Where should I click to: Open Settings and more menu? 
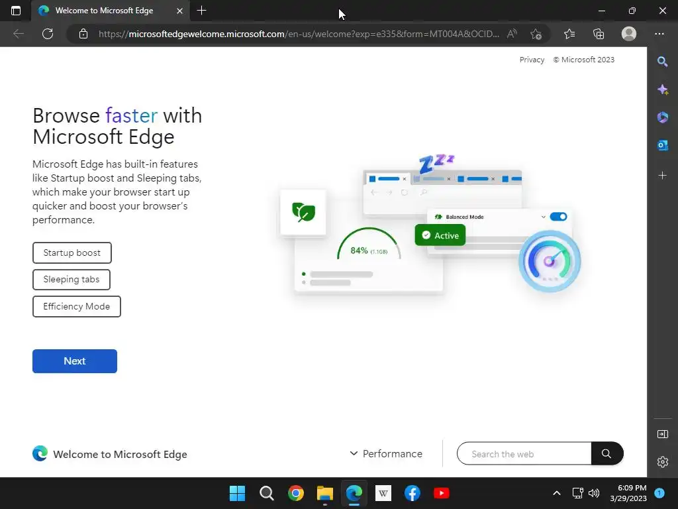click(659, 34)
